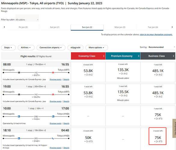
Task: Advance calendar with the right arrow
Action: pos(172,27)
